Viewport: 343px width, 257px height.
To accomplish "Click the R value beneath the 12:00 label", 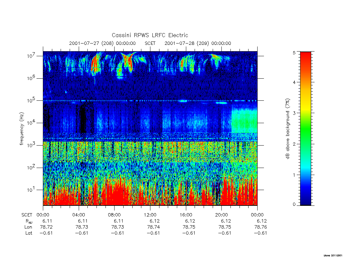I will coord(155,221).
